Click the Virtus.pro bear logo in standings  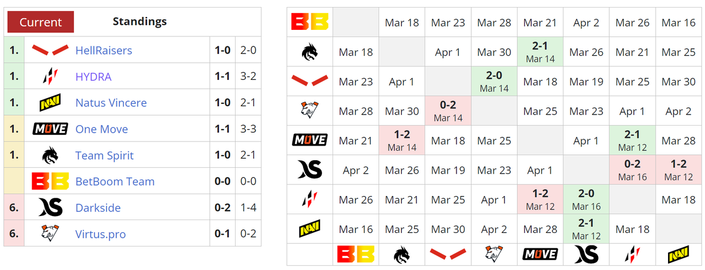click(x=50, y=234)
